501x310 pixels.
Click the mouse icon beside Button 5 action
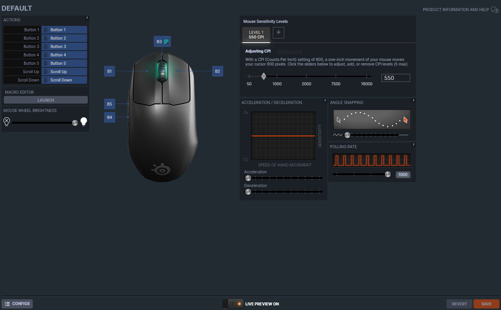(x=46, y=63)
